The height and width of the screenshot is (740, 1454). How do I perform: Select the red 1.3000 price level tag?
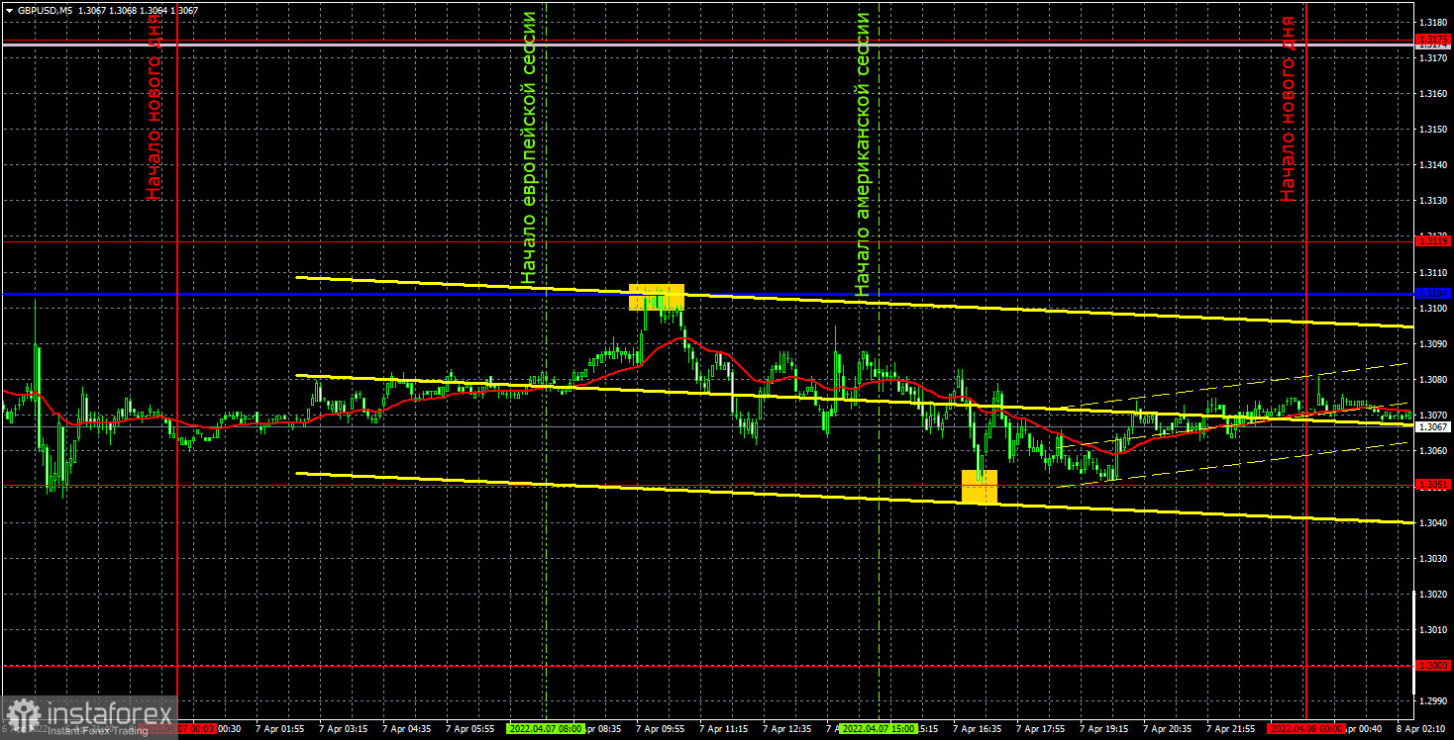pos(1433,665)
